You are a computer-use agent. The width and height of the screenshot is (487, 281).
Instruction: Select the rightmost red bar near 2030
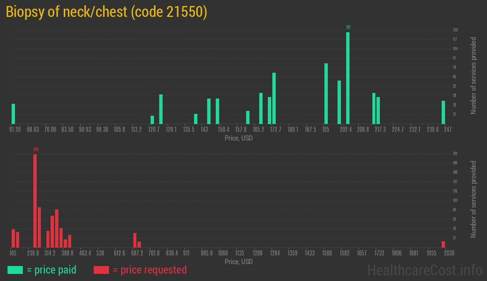[x=443, y=244]
